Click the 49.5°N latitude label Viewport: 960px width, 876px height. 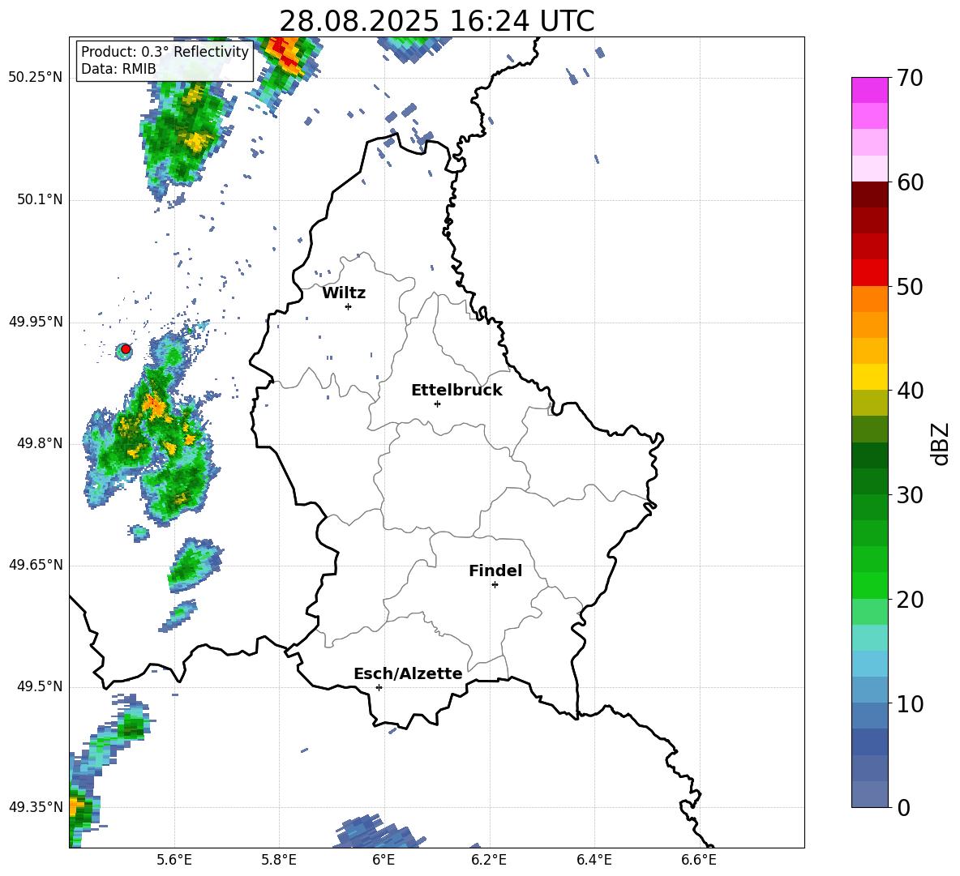point(40,686)
